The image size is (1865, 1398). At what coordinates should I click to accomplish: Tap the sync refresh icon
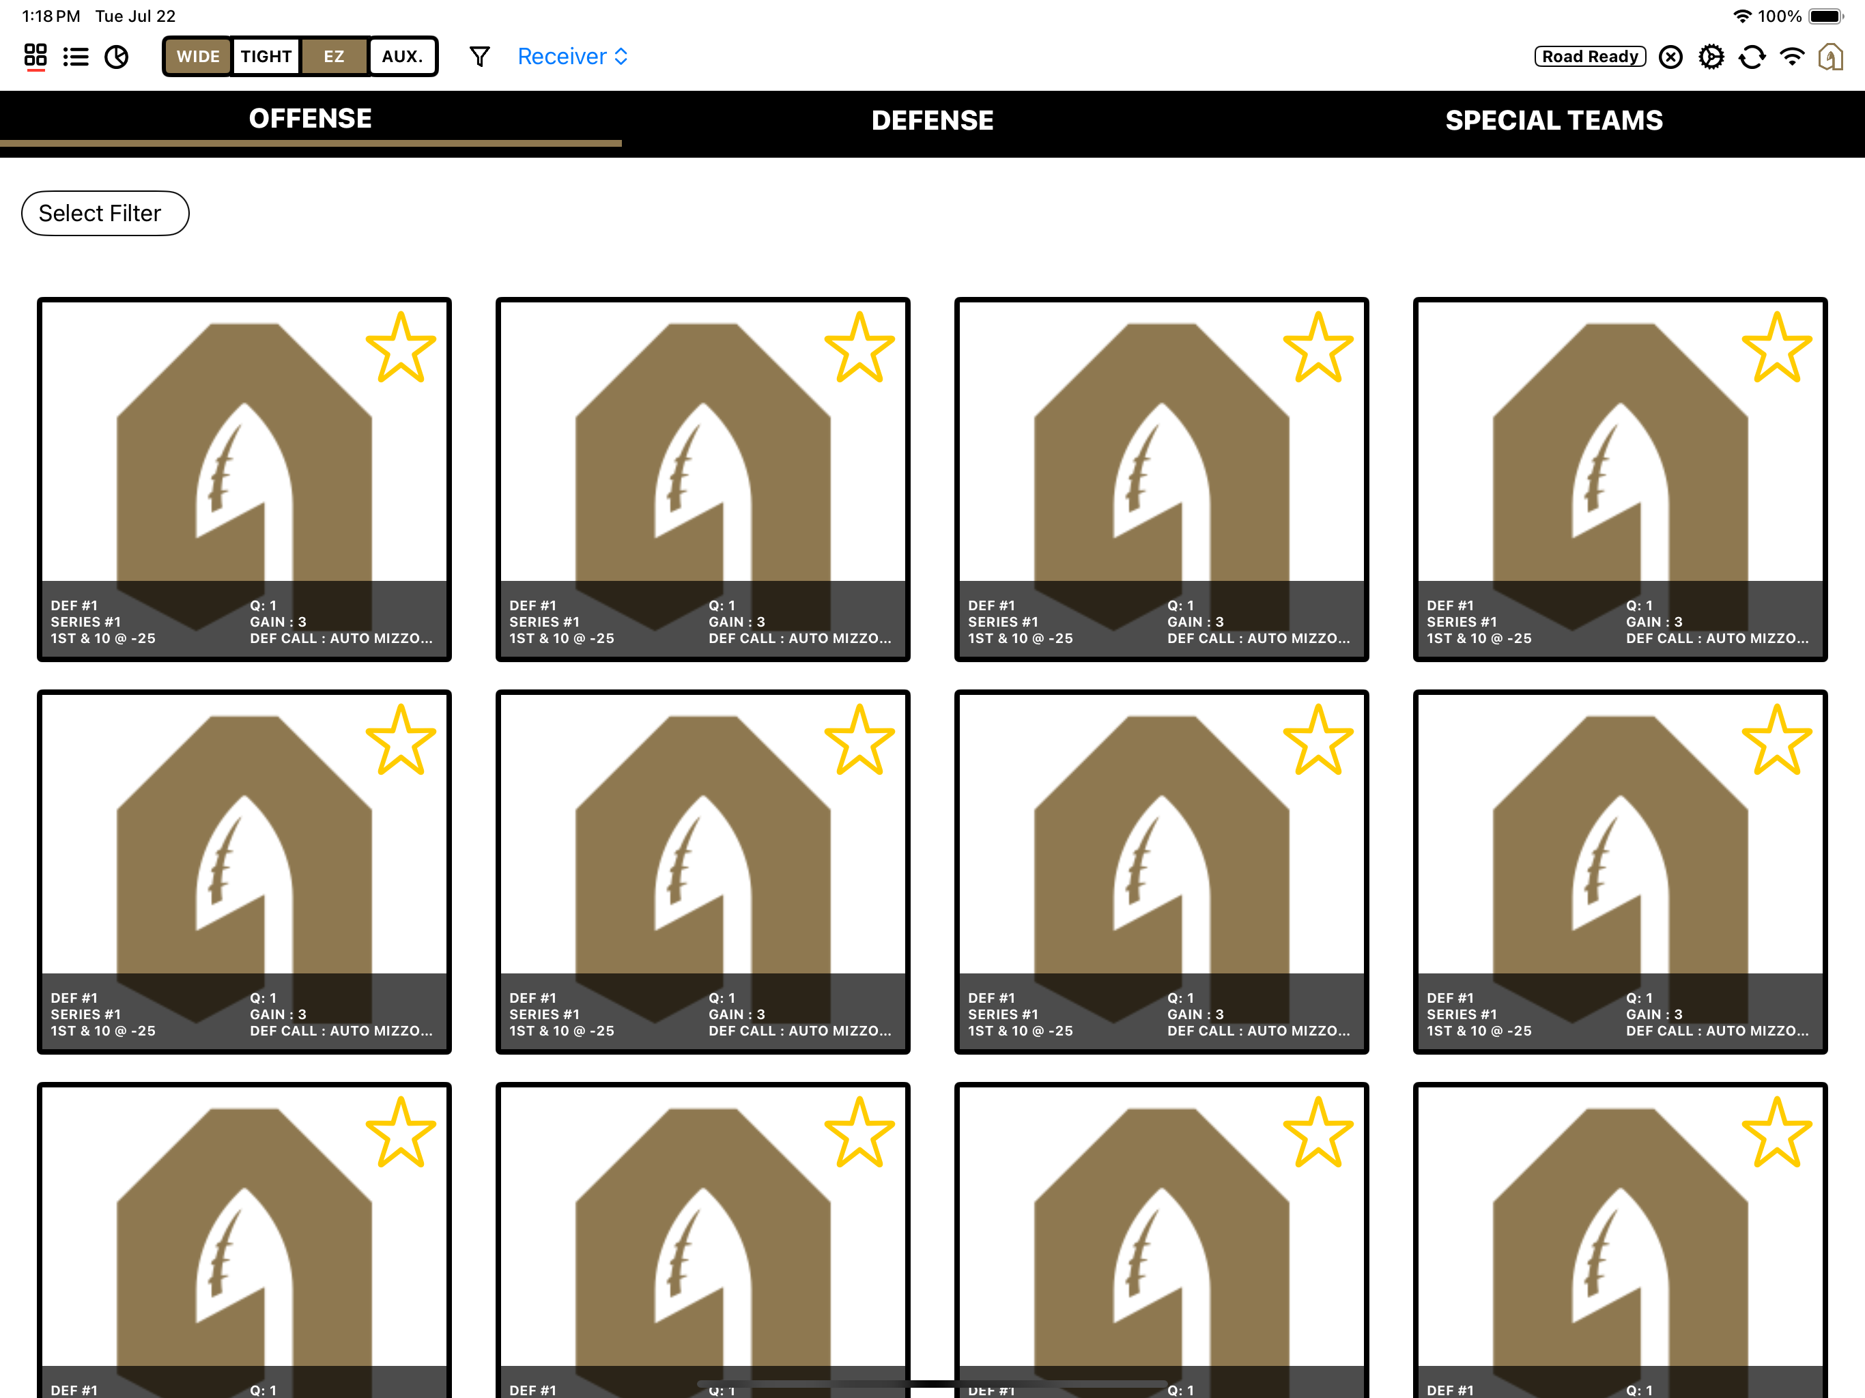pos(1752,57)
